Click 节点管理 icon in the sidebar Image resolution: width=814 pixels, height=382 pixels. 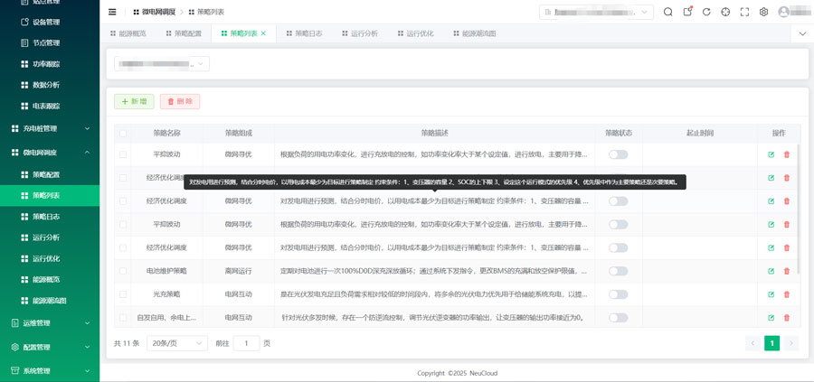pyautogui.click(x=24, y=43)
